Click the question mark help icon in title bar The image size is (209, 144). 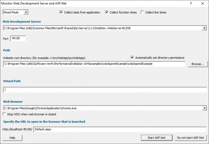[191, 4]
